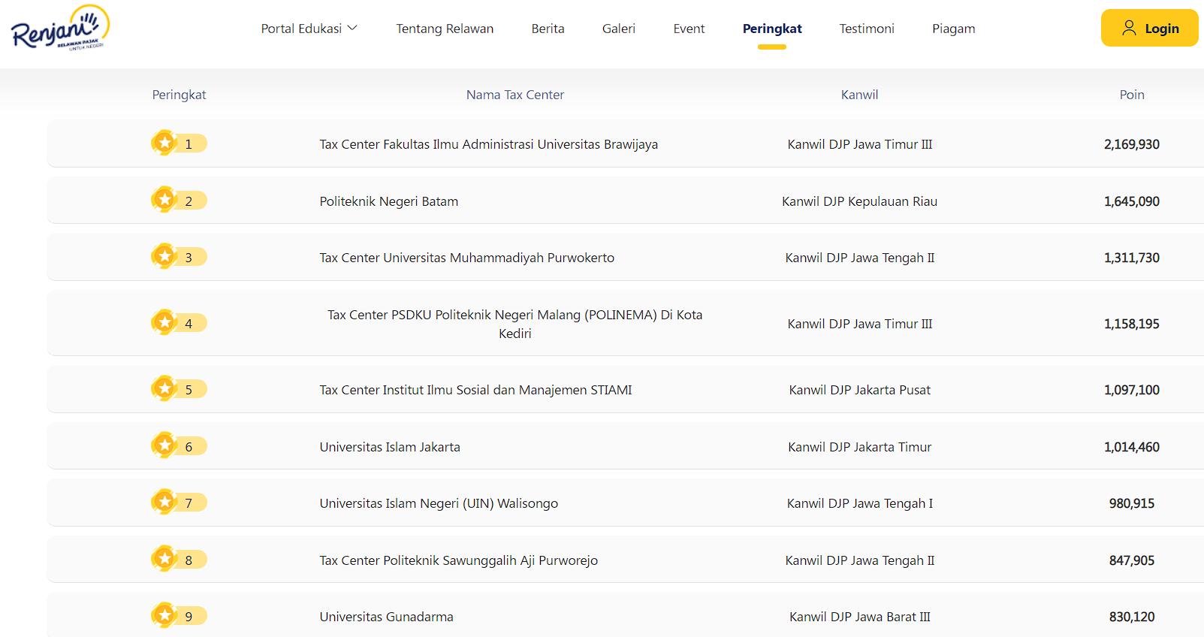Click the Kanwil column header
The image size is (1204, 637).
(x=859, y=95)
